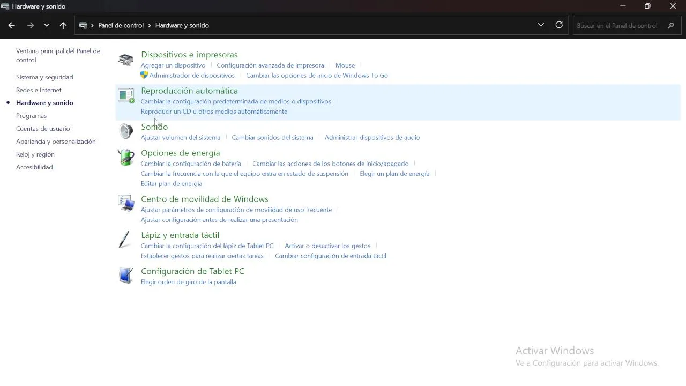Open Dispositivos e impresoras heading
686x386 pixels.
[189, 55]
